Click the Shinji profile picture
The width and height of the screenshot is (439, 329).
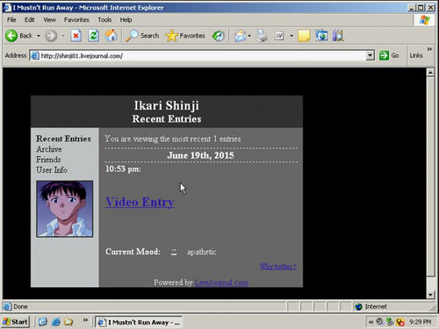pyautogui.click(x=65, y=209)
